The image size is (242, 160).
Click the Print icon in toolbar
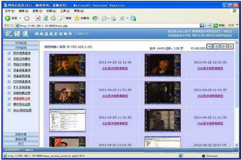[113, 18]
